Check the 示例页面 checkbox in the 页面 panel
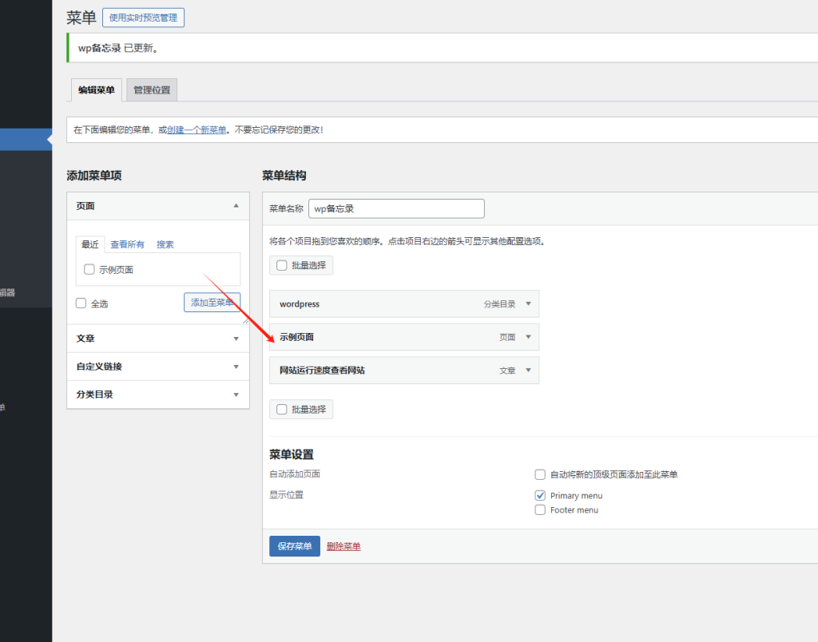The image size is (818, 642). tap(89, 270)
